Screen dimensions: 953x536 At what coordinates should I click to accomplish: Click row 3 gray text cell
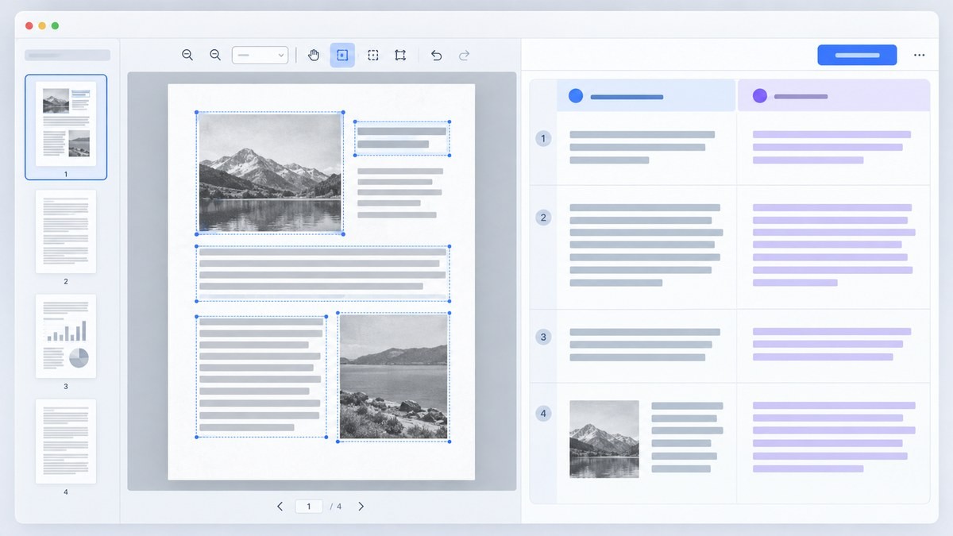(646, 345)
